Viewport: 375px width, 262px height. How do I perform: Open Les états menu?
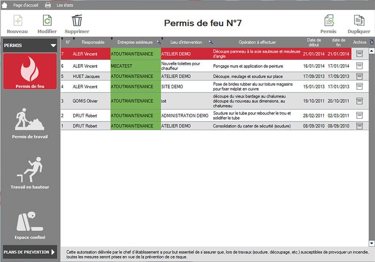65,5
